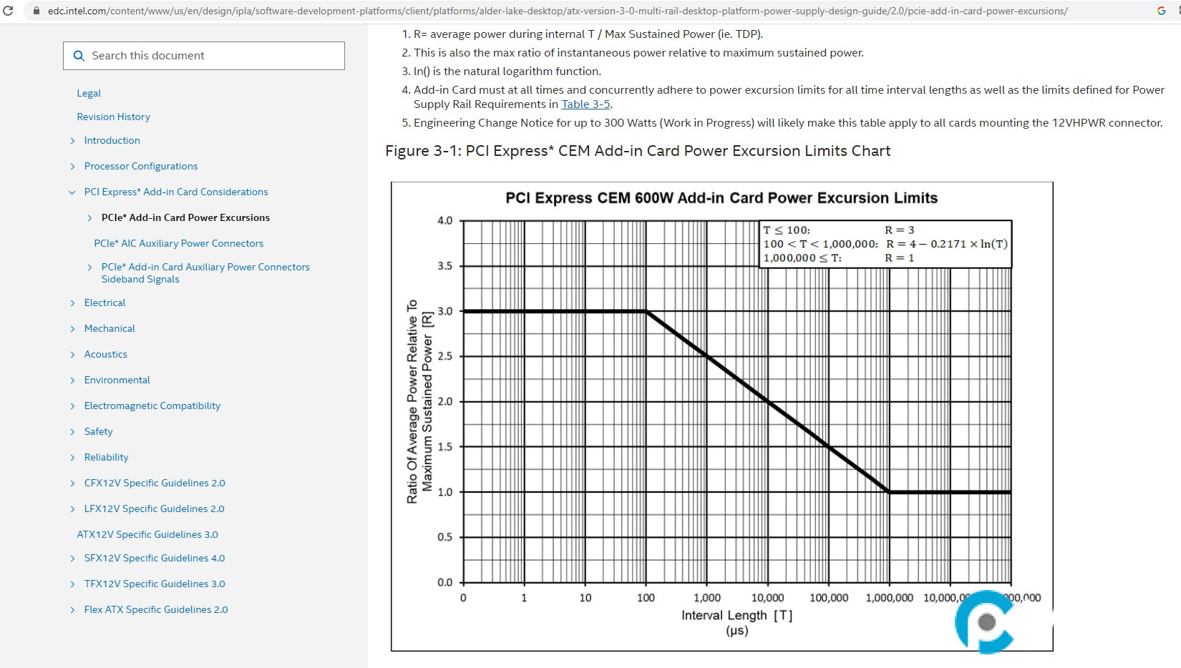Screen dimensions: 1181x668
Task: Click the browser reload icon
Action: 9,11
